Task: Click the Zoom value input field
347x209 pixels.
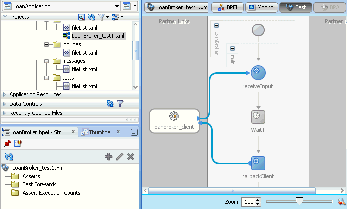Action: 248,202
